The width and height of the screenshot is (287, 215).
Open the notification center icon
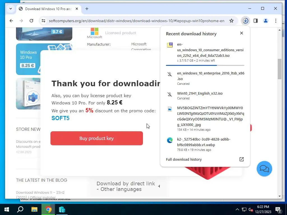pyautogui.click(x=278, y=210)
